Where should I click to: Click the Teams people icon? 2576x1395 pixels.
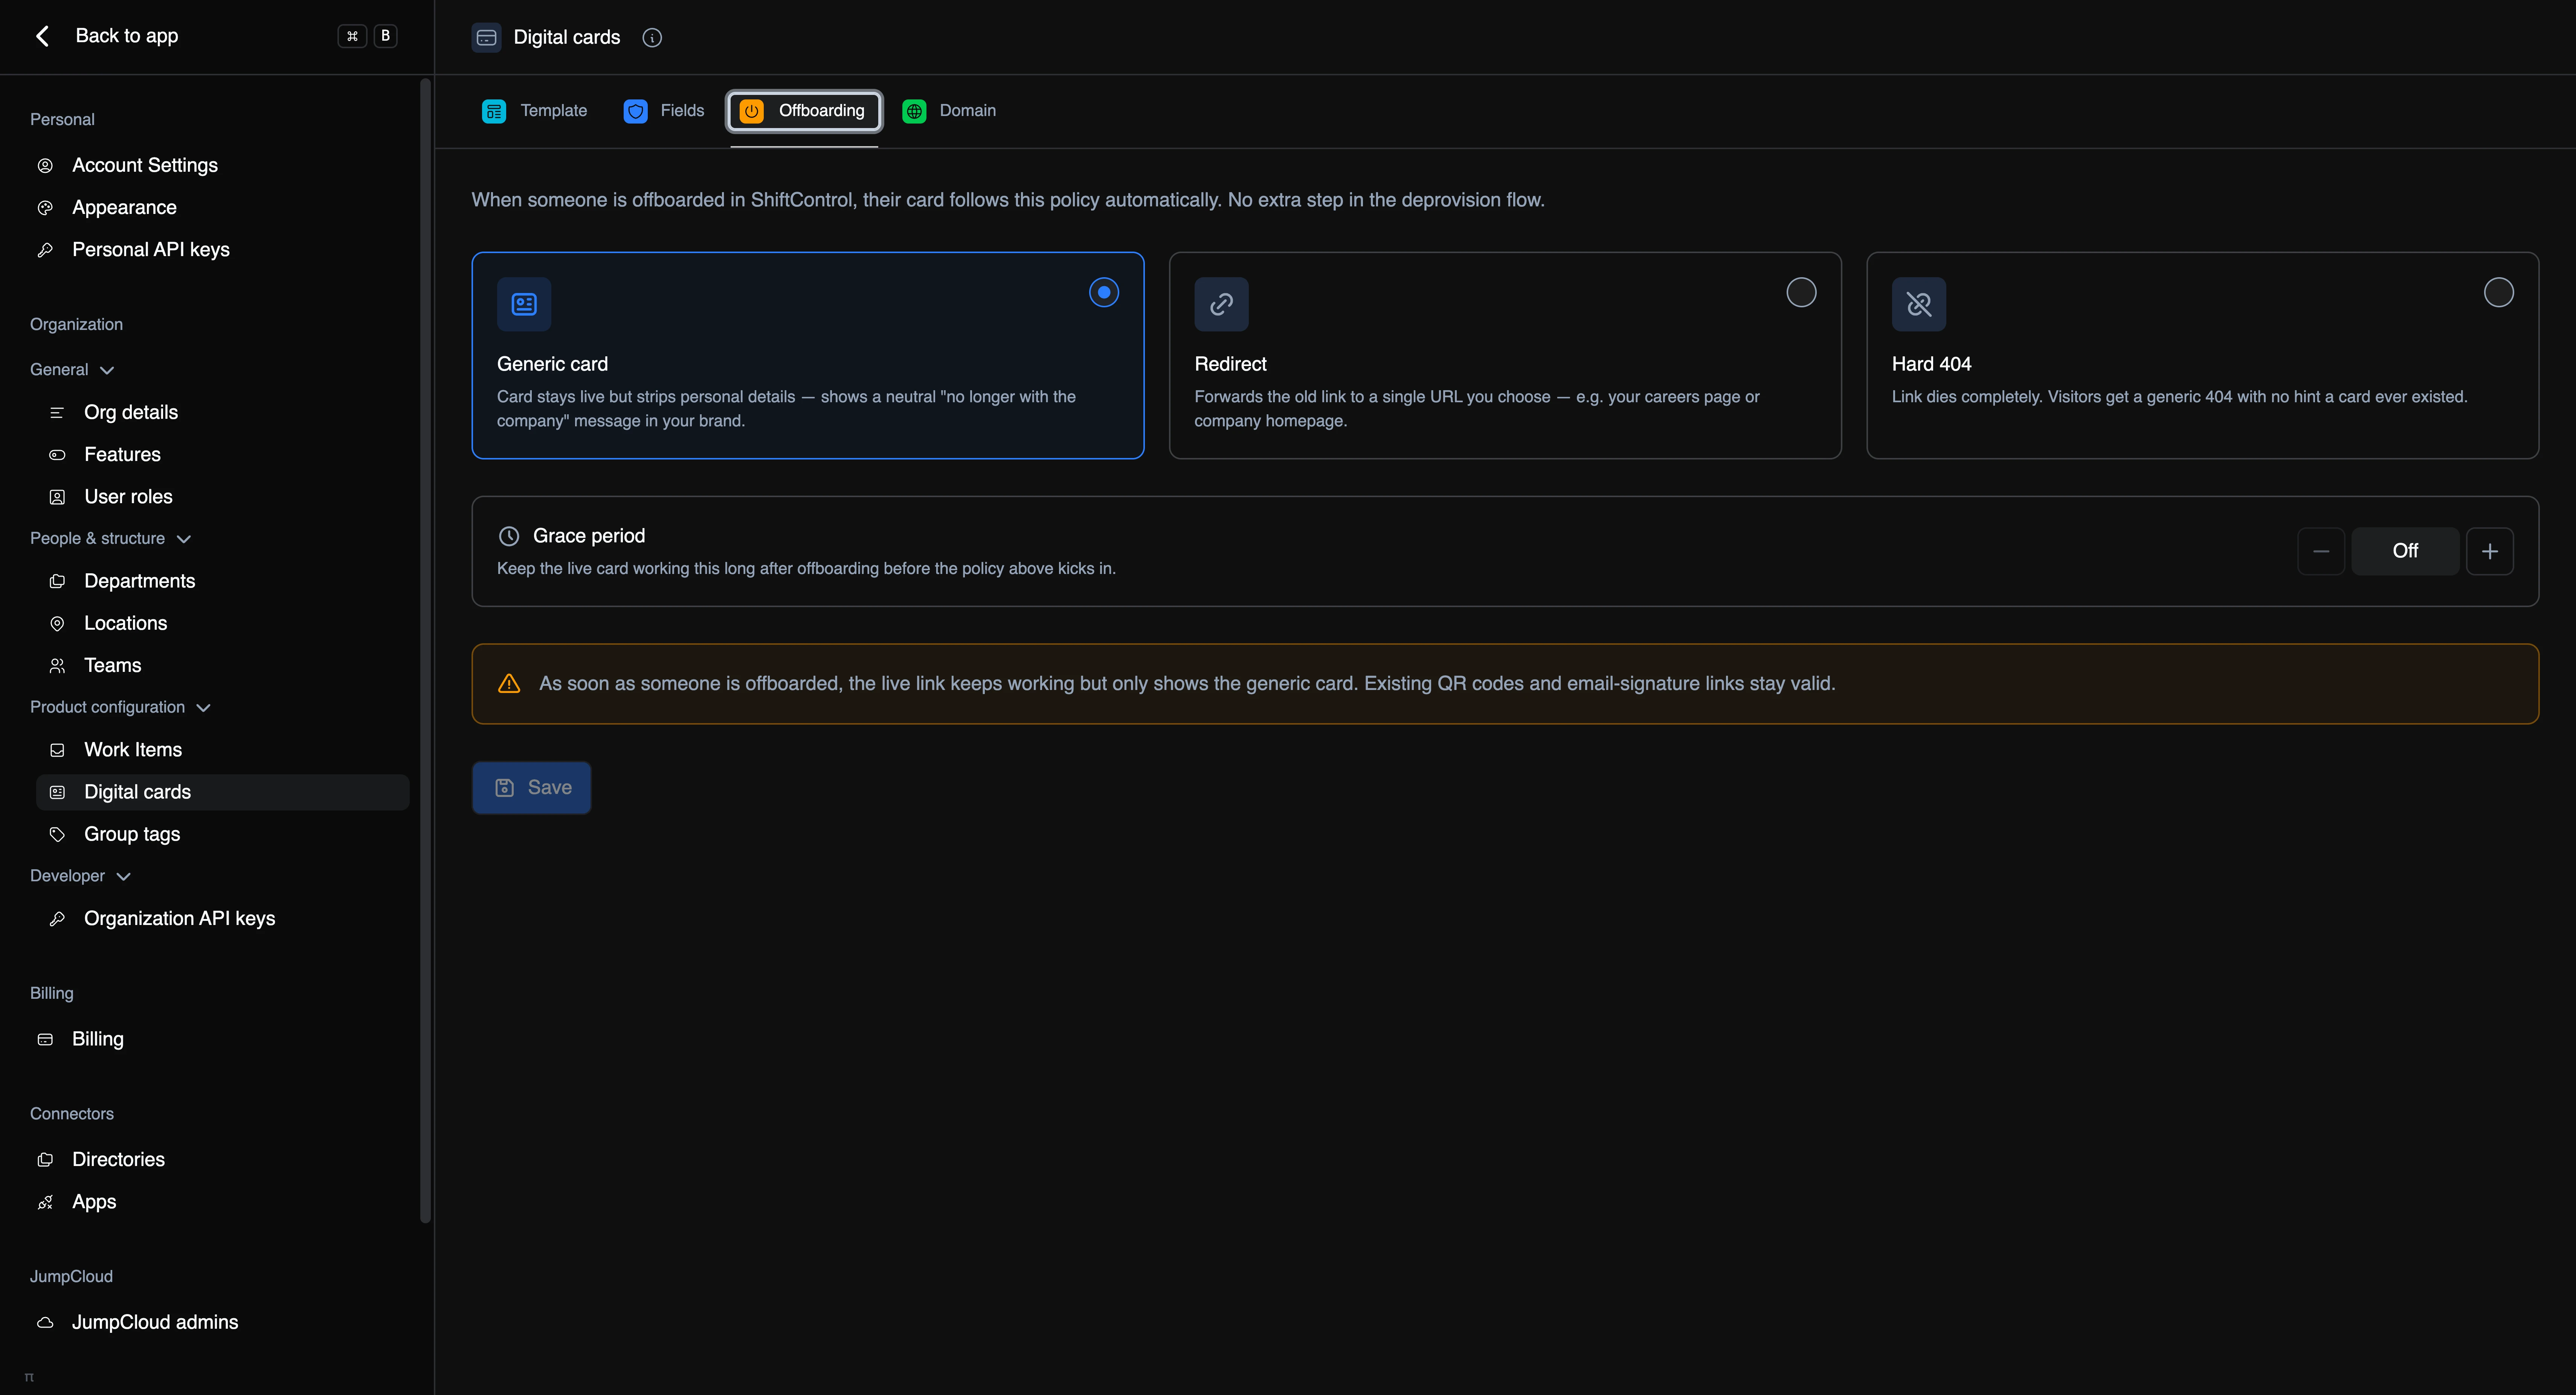click(57, 666)
